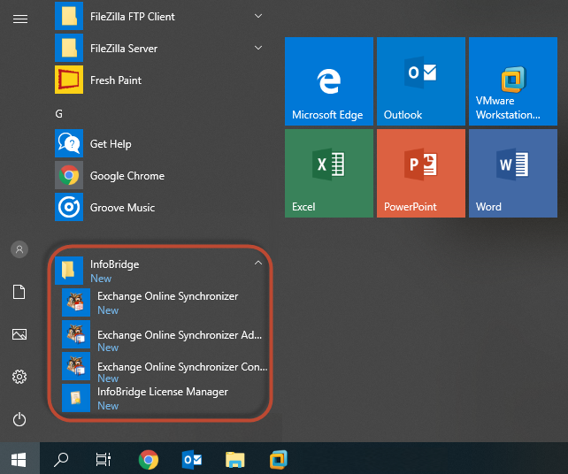Launch Google Chrome from the app list icon
Viewport: 568px width, 474px height.
(x=69, y=175)
